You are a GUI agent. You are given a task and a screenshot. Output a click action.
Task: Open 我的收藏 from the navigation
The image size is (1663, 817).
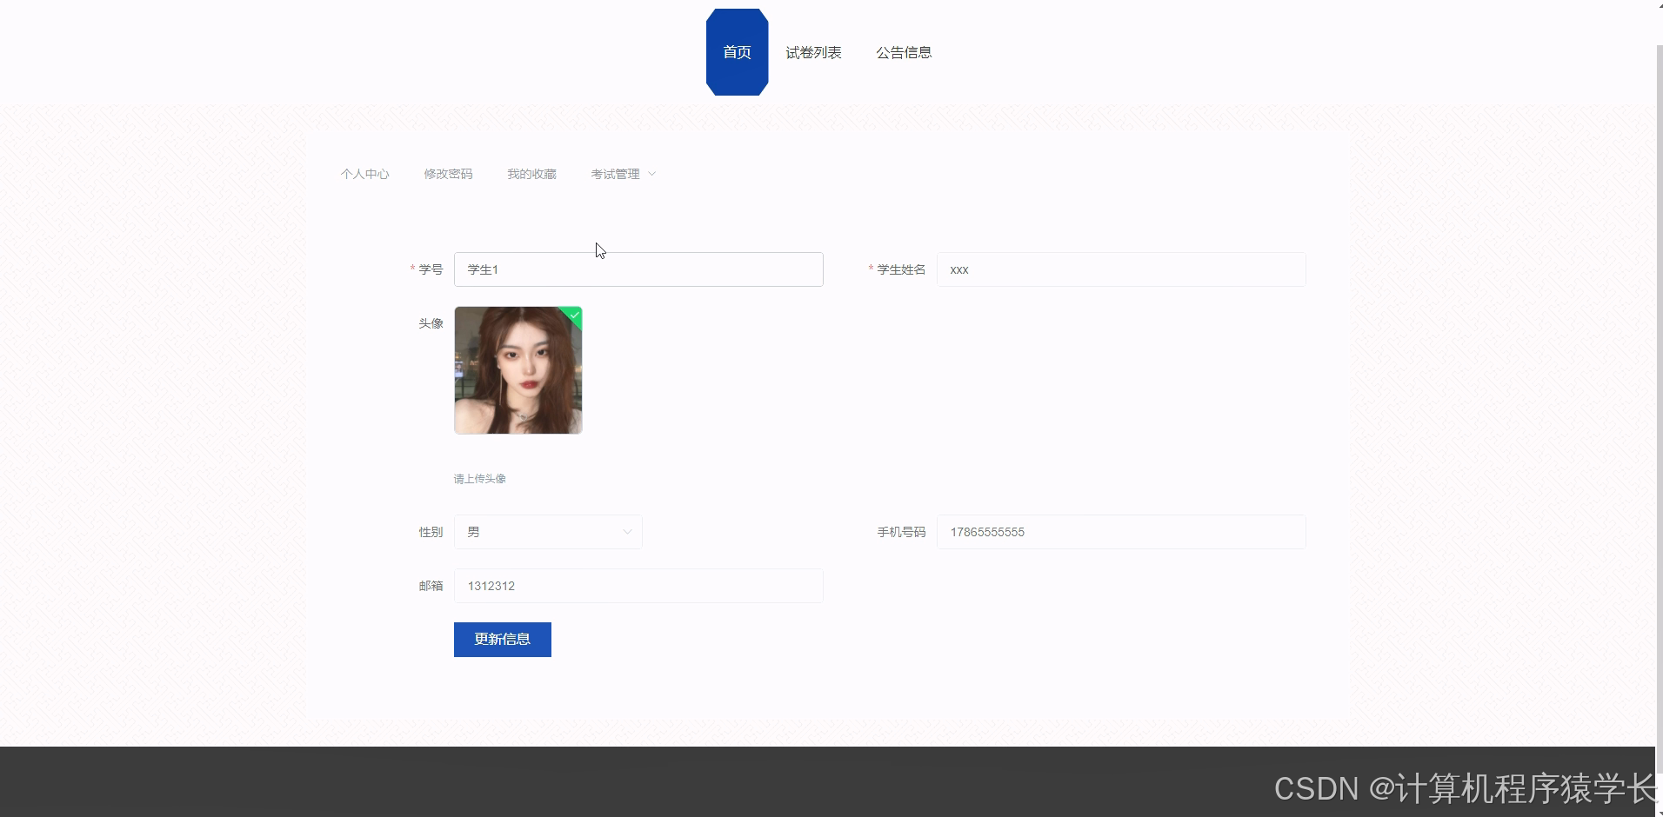531,174
